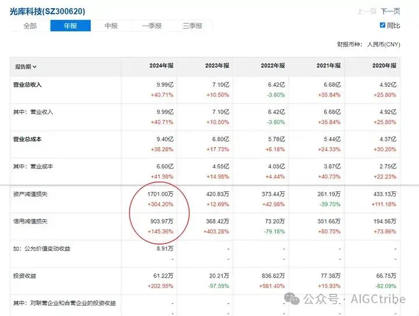Viewport: 419px width, 316px height.
Task: Click the -39.70% change figure
Action: 330,204
